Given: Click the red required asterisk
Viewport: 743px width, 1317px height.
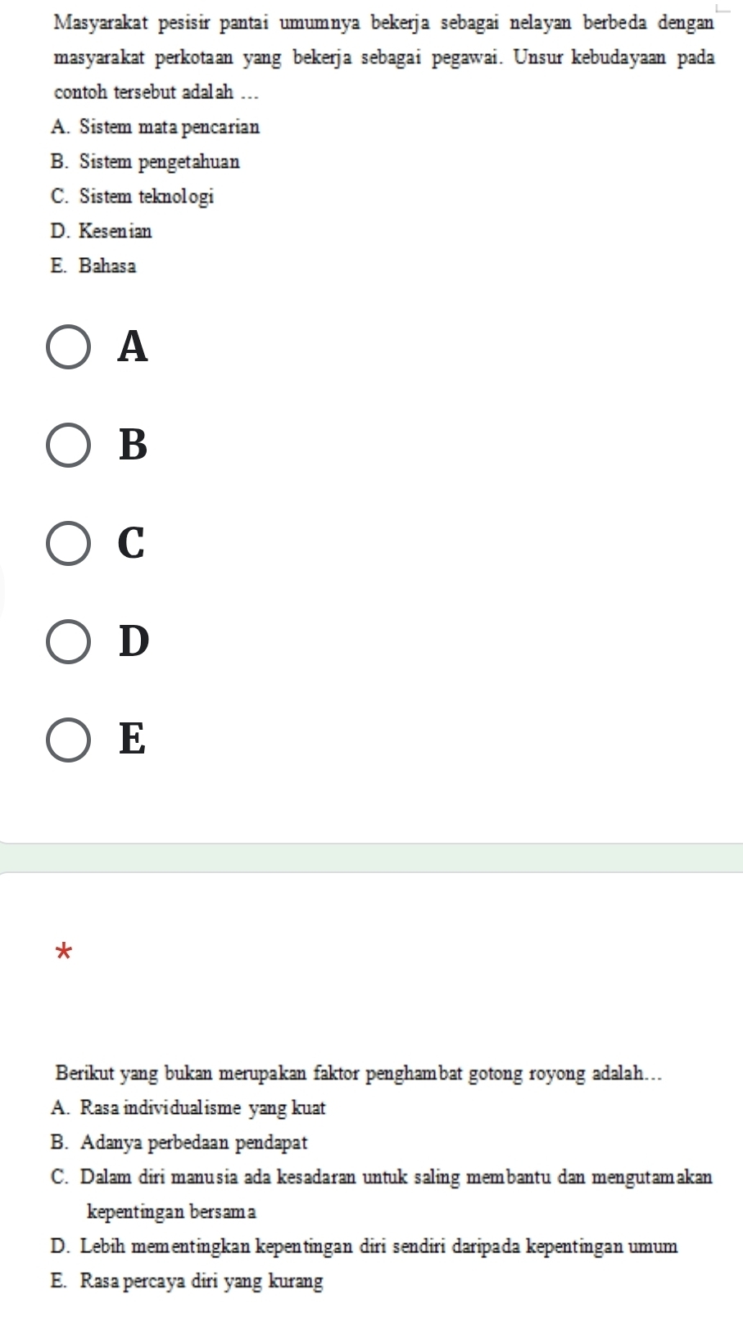Looking at the screenshot, I should tap(65, 952).
